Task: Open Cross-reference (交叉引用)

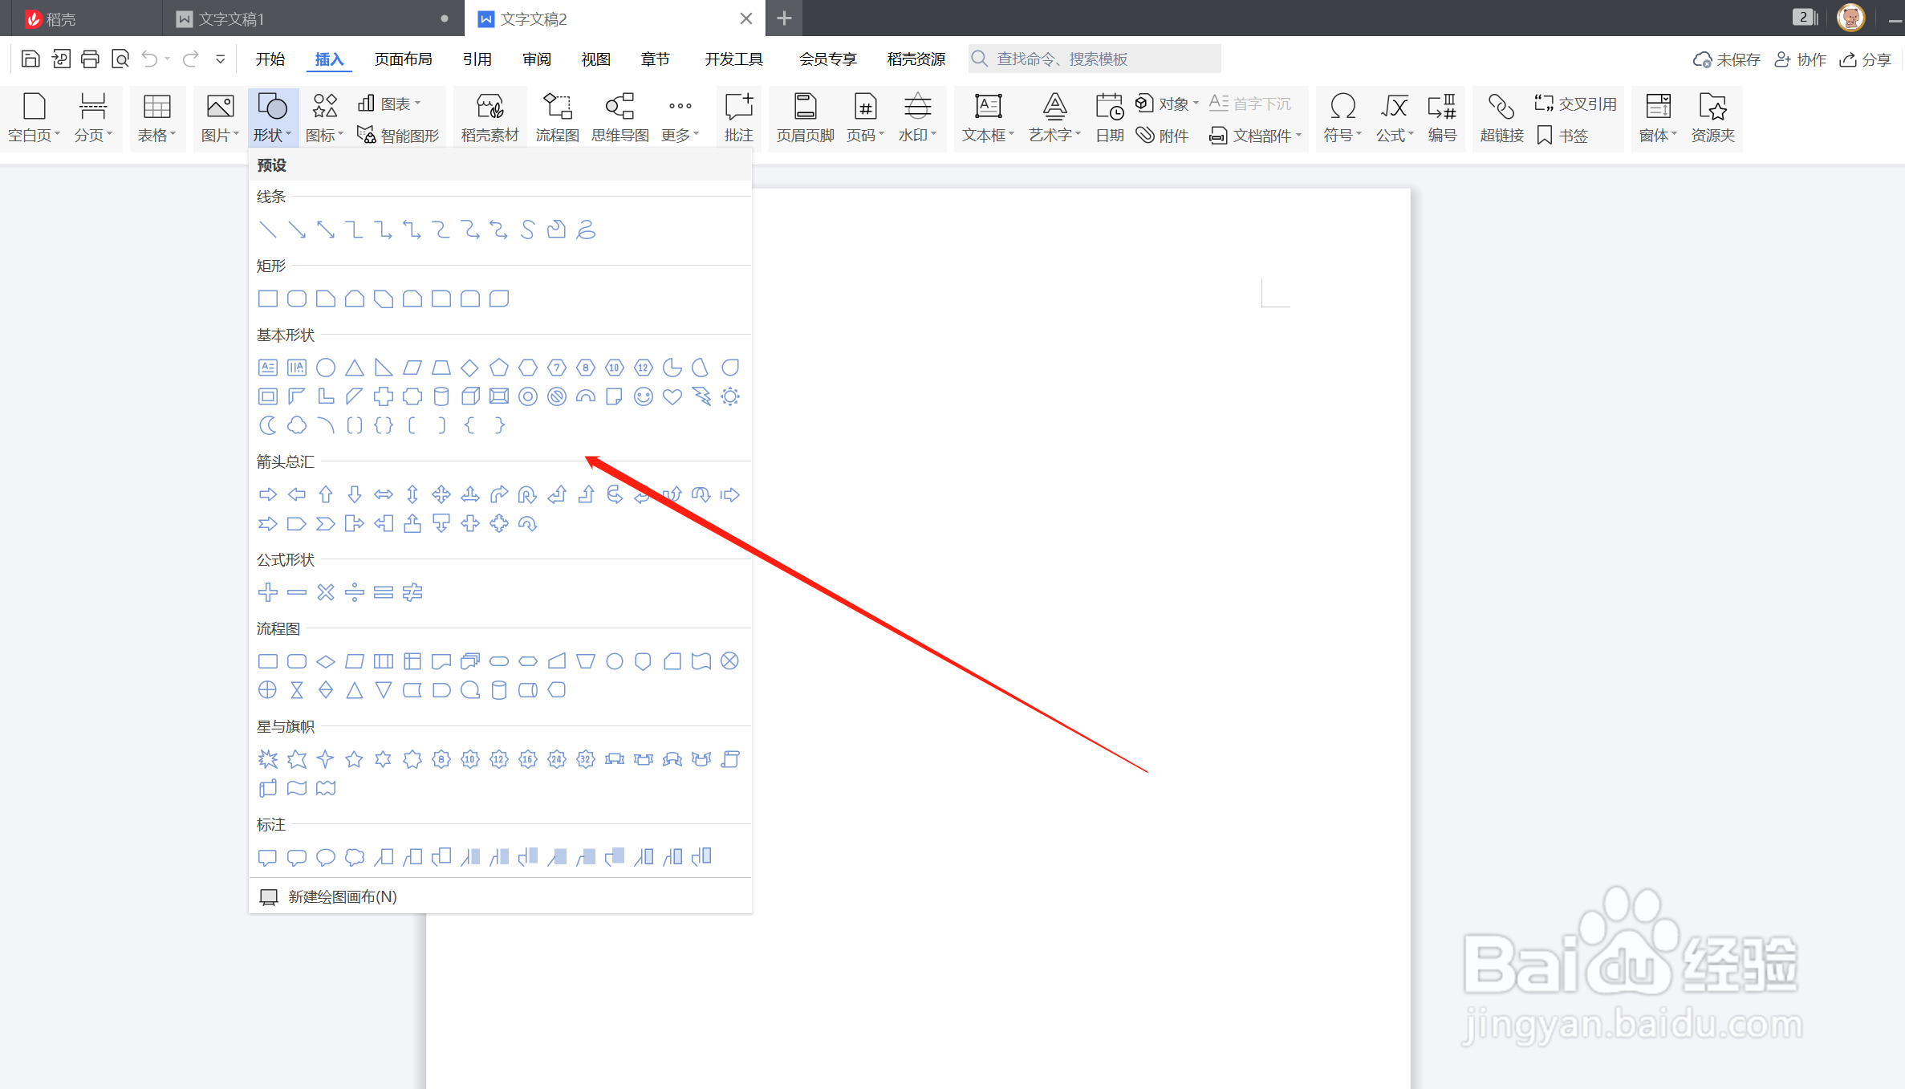Action: [x=1575, y=104]
